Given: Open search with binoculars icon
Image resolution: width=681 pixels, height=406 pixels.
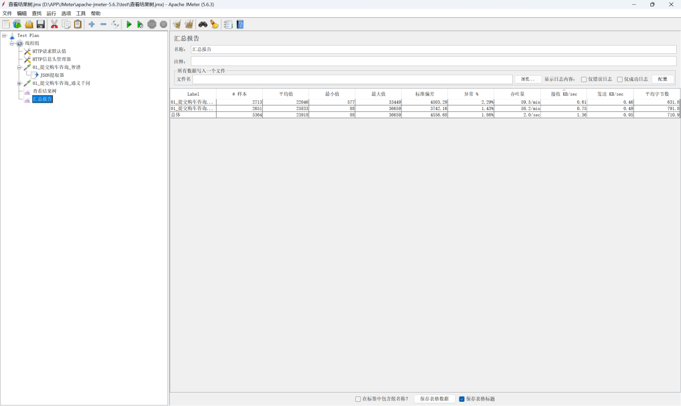Looking at the screenshot, I should click(203, 24).
